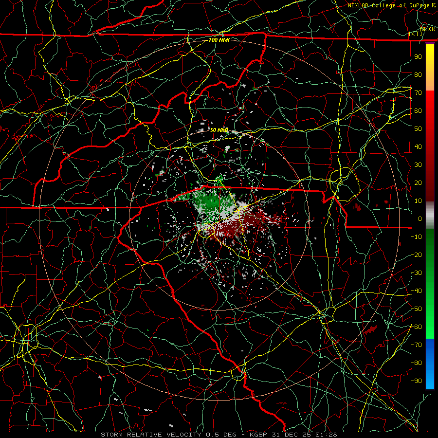Select the "-20" value on the velocity scale
This screenshot has height=438, width=438.
(x=416, y=255)
